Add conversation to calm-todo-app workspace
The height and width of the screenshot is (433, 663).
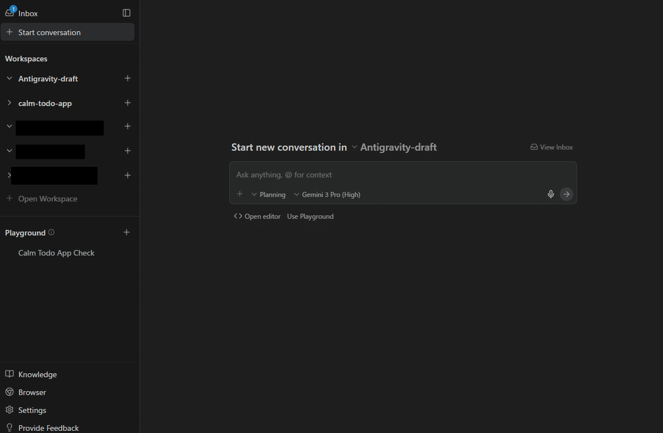(x=128, y=103)
